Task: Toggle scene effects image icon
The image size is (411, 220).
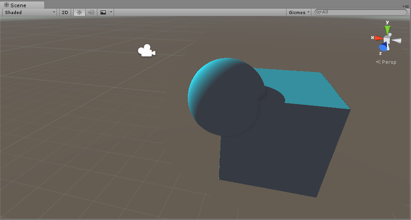Action: click(103, 12)
